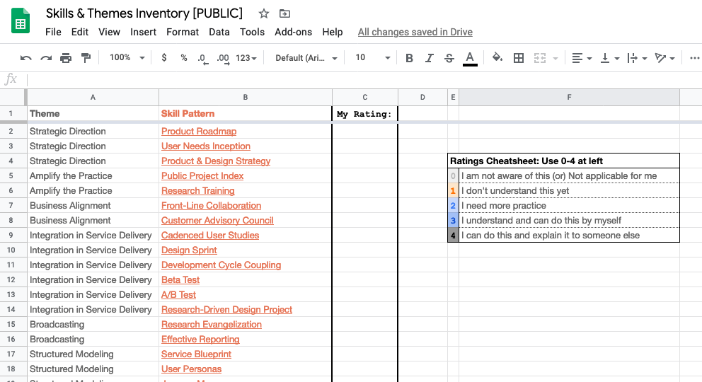Expand the Default (Arial) font dropdown
This screenshot has height=382, width=702.
pos(306,58)
